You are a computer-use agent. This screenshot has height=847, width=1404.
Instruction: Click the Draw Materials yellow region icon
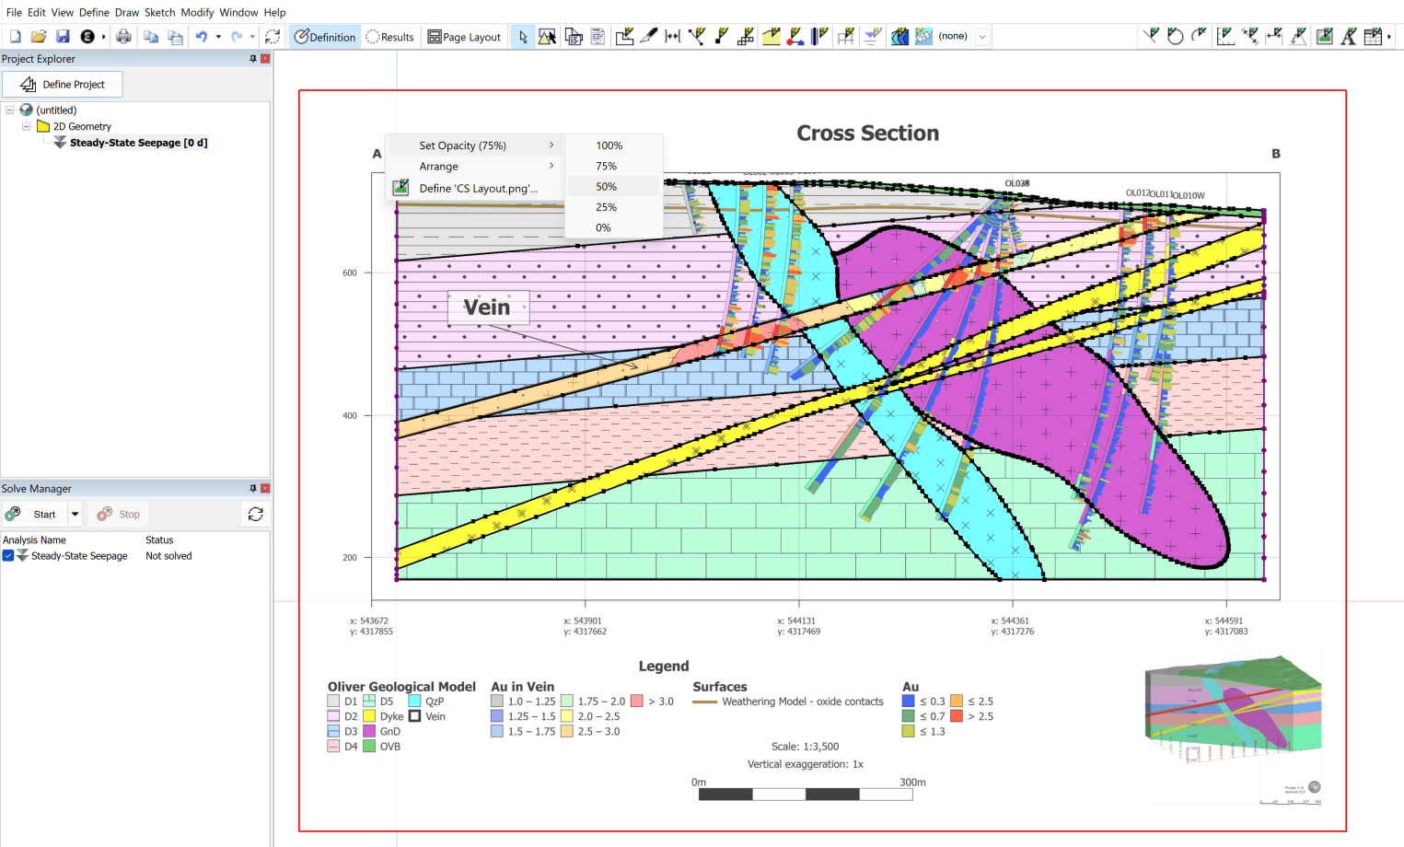coord(771,37)
